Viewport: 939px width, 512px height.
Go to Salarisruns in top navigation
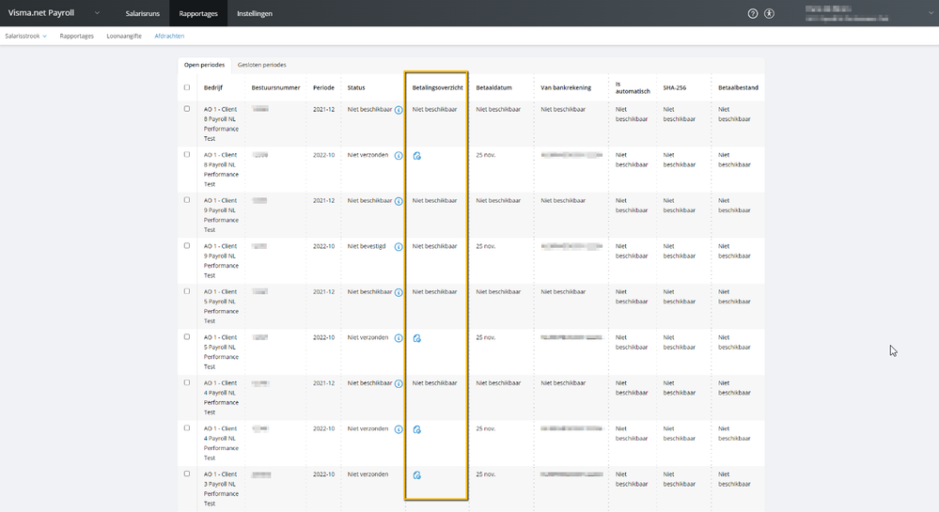(x=143, y=13)
